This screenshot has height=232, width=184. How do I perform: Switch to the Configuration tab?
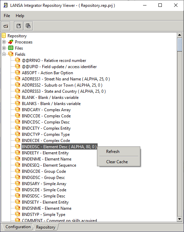coord(18,227)
